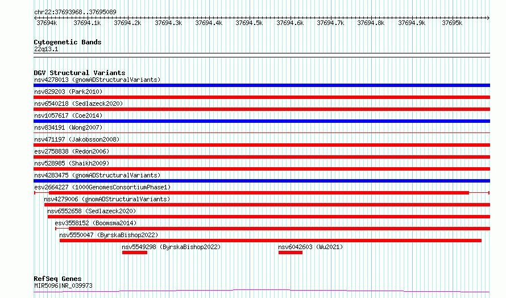Screen dimensions: 506x298
Task: Click the MIR5096|NR_039973 gene label
Action: point(63,285)
